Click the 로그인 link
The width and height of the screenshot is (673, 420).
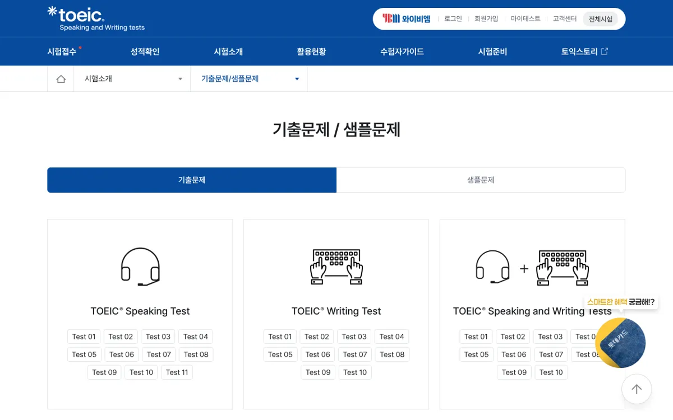click(x=453, y=18)
